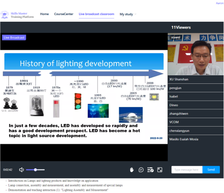Open the CourseCenter tab
This screenshot has width=224, height=193.
tap(64, 14)
